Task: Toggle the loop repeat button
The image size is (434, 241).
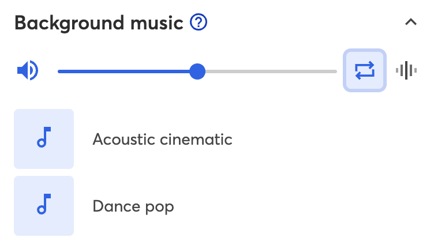Action: tap(365, 70)
